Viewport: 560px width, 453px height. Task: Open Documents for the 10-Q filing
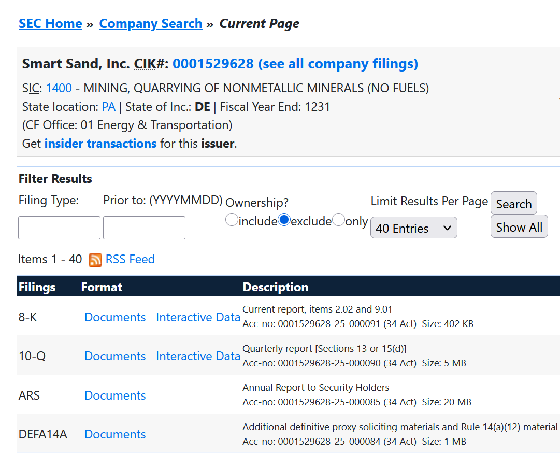tap(115, 356)
